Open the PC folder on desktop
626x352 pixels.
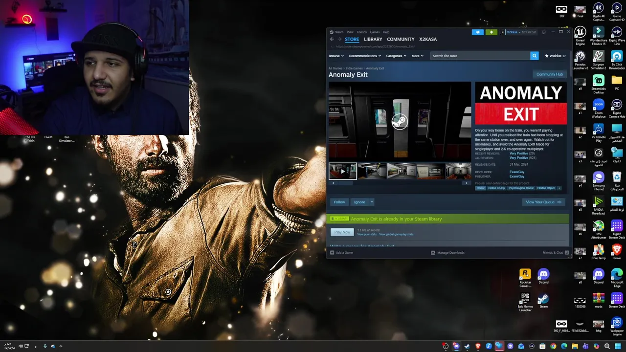[617, 82]
